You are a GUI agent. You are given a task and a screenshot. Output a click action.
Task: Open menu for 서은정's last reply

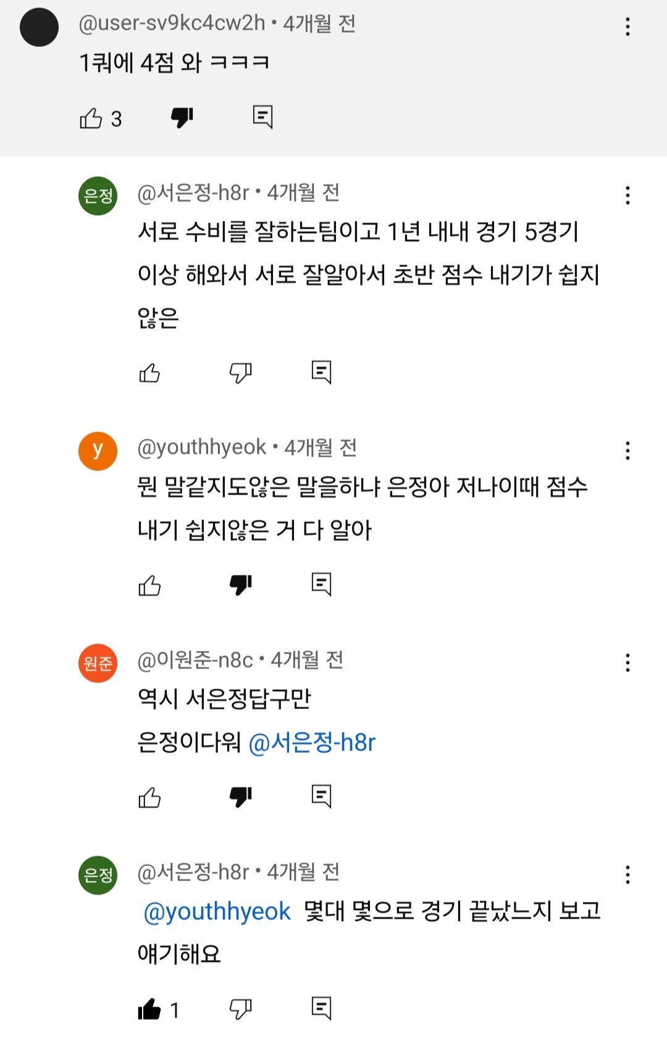pyautogui.click(x=627, y=875)
